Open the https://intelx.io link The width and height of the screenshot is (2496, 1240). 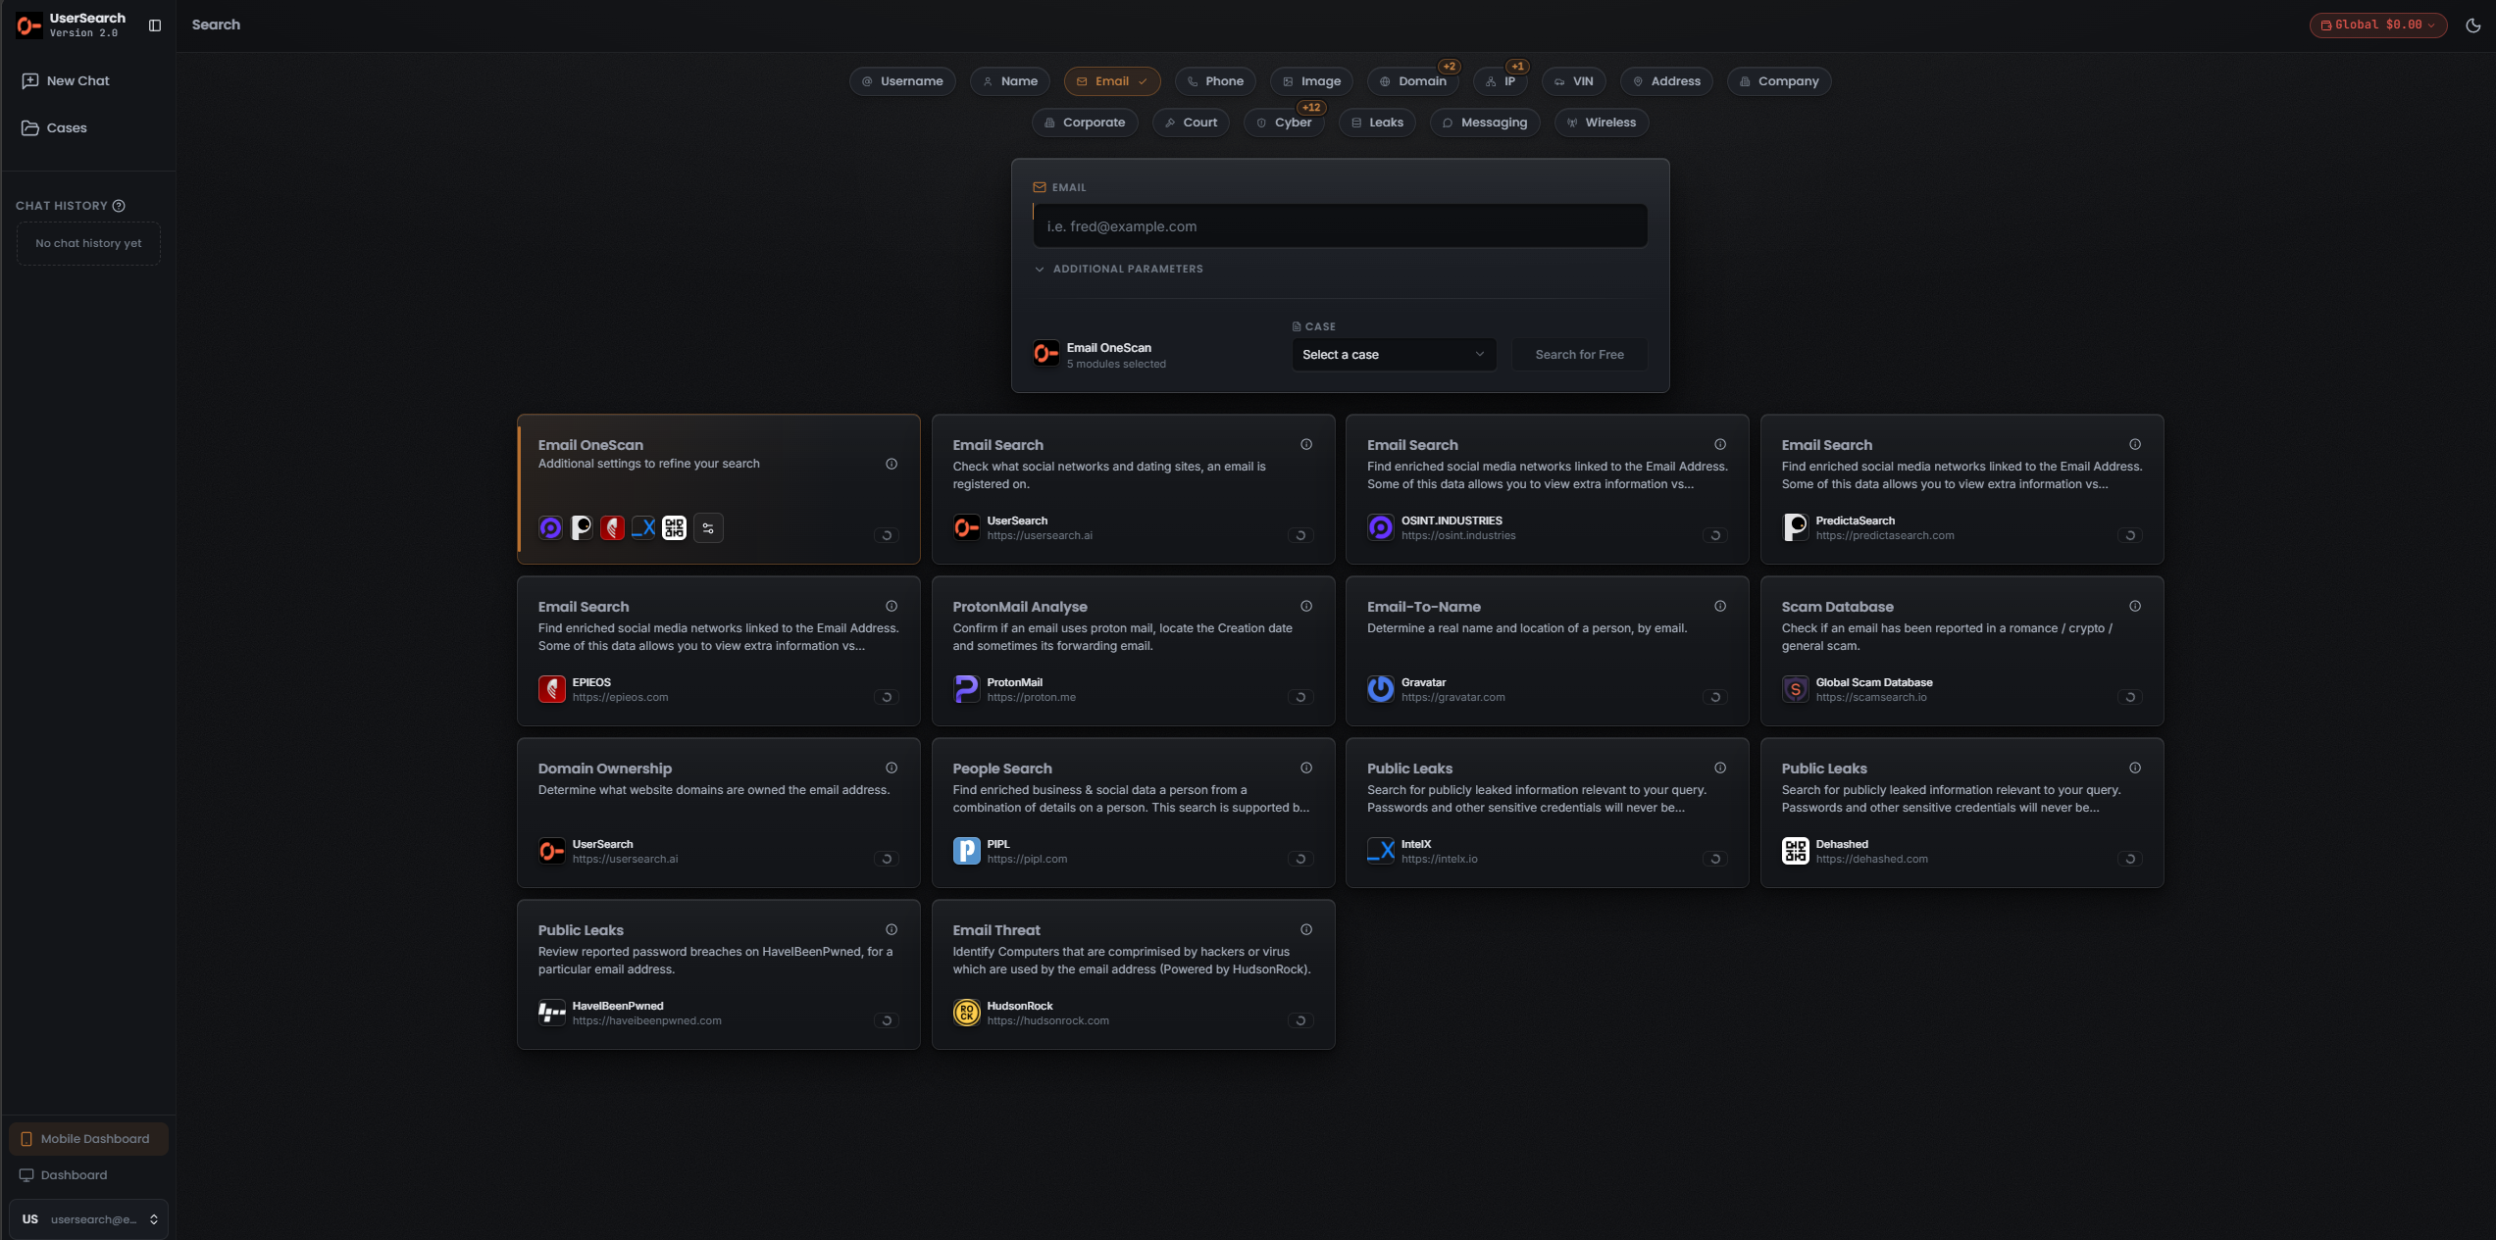(1439, 860)
